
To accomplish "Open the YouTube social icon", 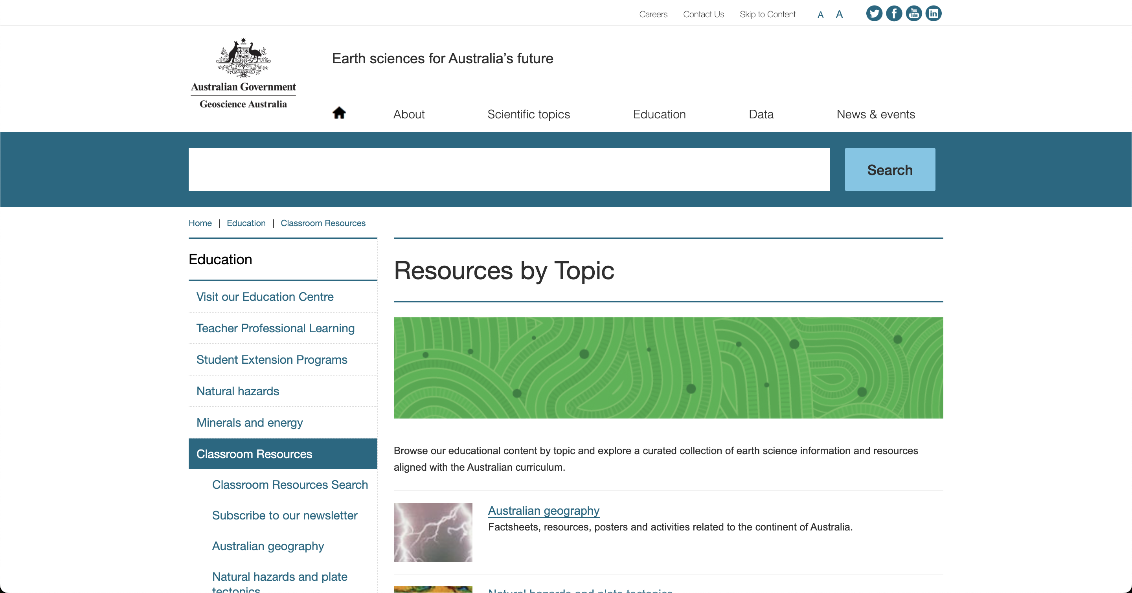I will pos(913,14).
